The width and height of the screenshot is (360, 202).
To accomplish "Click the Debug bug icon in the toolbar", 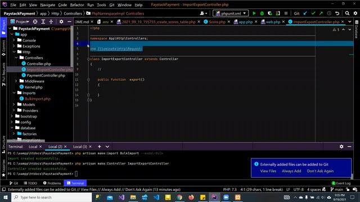I will pyautogui.click(x=262, y=13).
